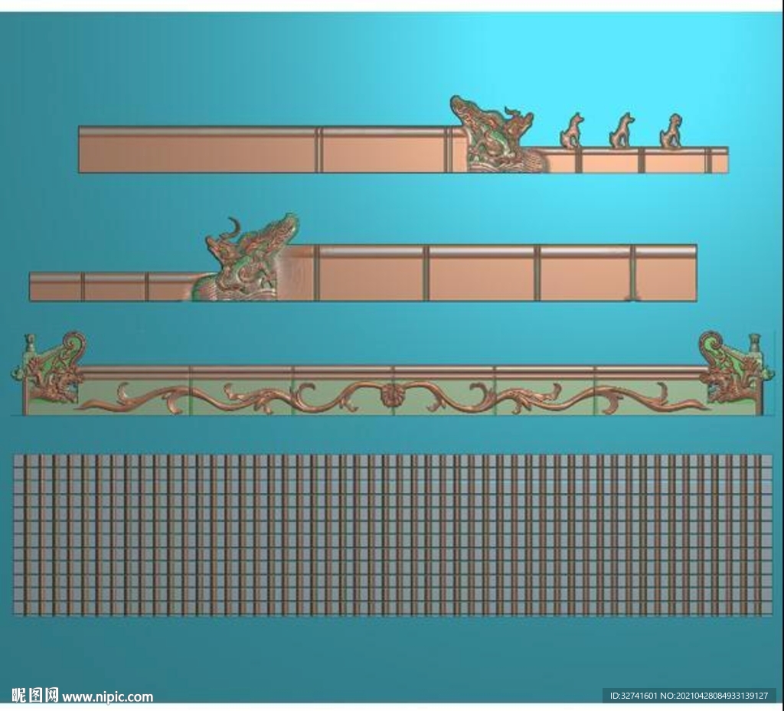Select the left scroll ornament of floral ridge

(48, 368)
